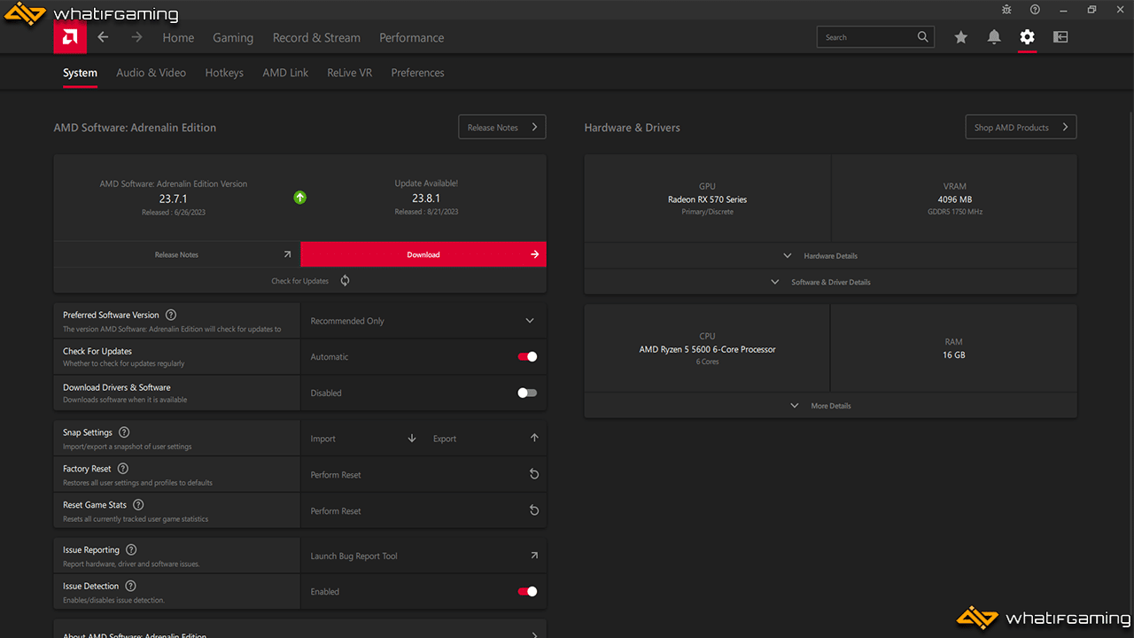Click the red Download button
This screenshot has height=638, width=1134.
(x=423, y=254)
